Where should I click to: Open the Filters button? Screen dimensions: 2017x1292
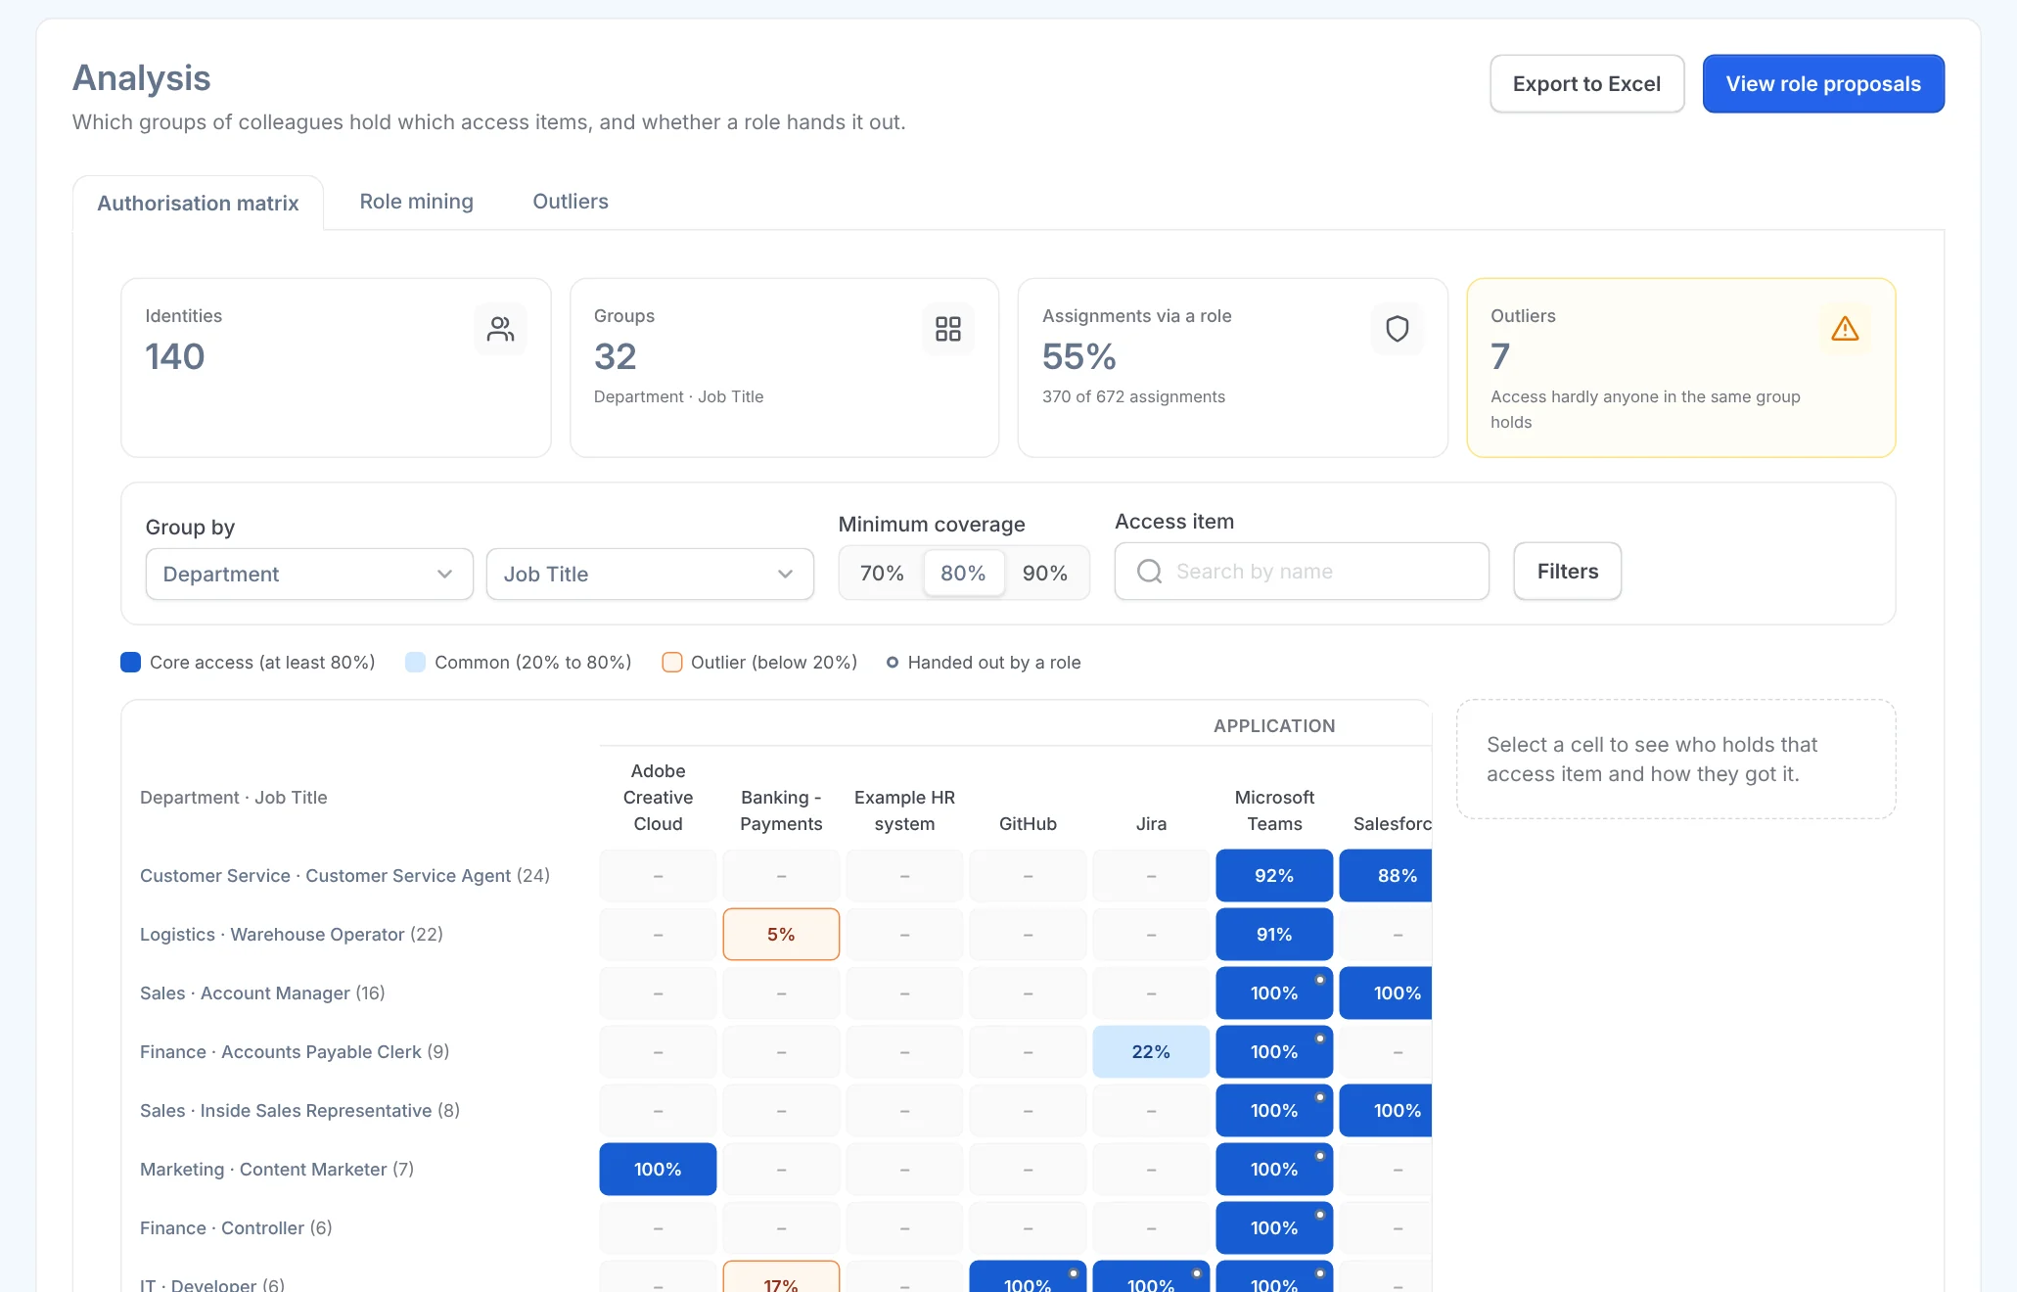[1567, 572]
